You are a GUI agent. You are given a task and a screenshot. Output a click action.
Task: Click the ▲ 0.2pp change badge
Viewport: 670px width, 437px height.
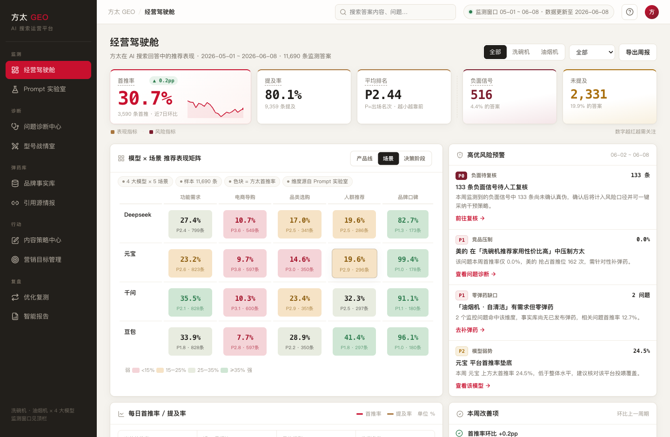[x=163, y=81]
